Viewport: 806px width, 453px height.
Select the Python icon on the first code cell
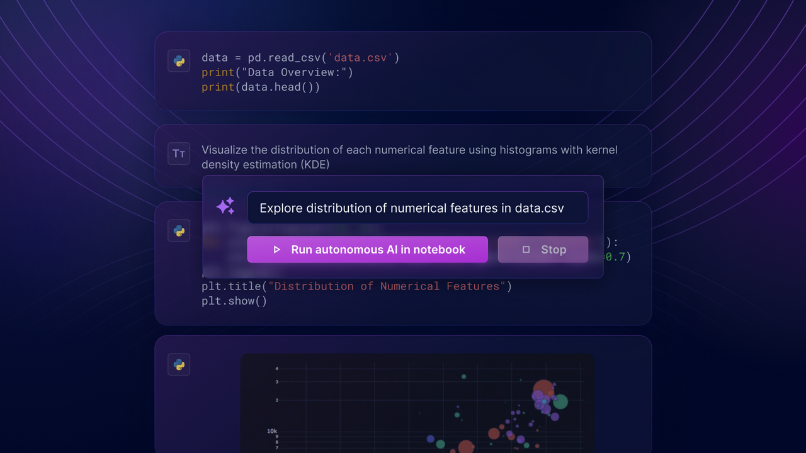coord(179,60)
